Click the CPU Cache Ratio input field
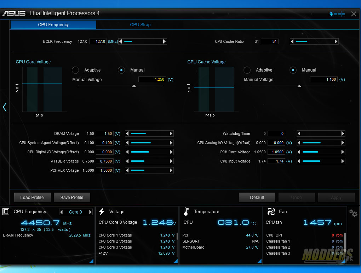The image size is (361, 273). (x=270, y=41)
